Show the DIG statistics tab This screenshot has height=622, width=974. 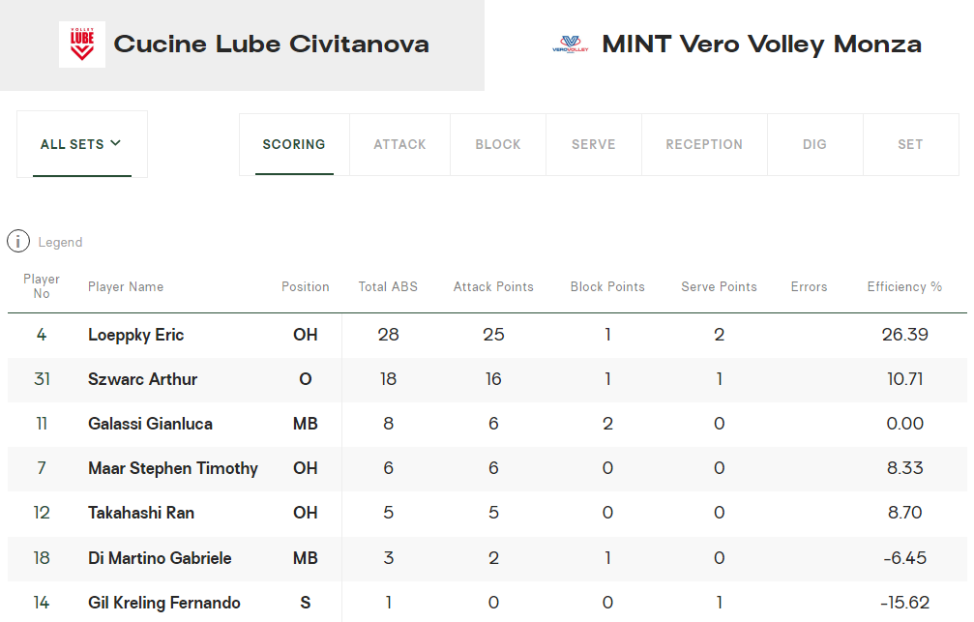(815, 144)
